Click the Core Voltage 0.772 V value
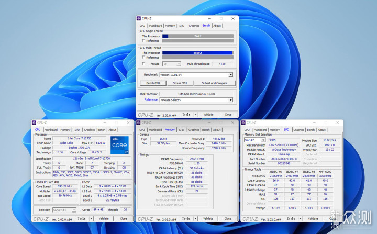This screenshot has width=377, height=234. click(x=97, y=152)
